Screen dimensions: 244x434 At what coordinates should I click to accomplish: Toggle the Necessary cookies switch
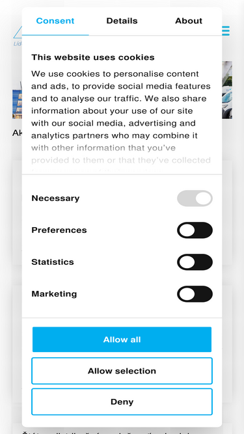click(195, 198)
